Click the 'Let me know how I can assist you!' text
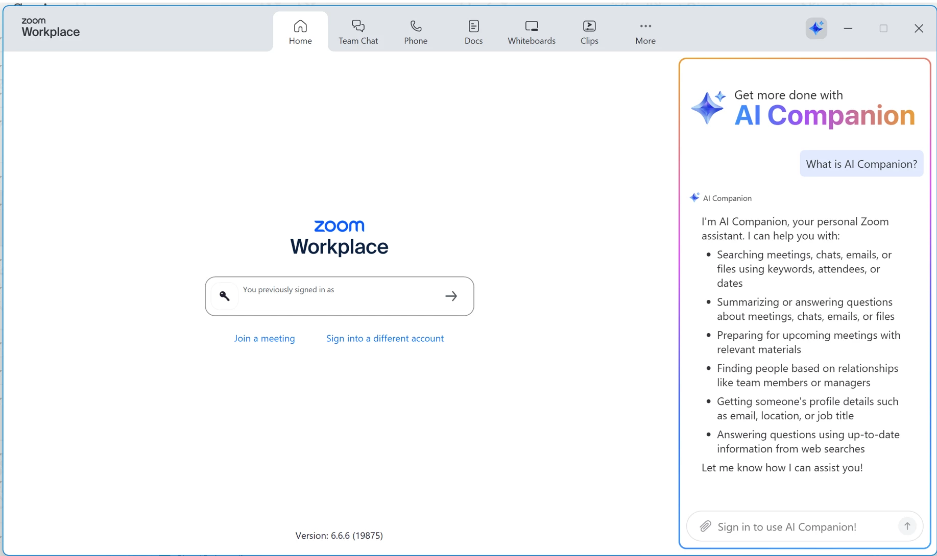Viewport: 937px width, 556px height. point(782,467)
